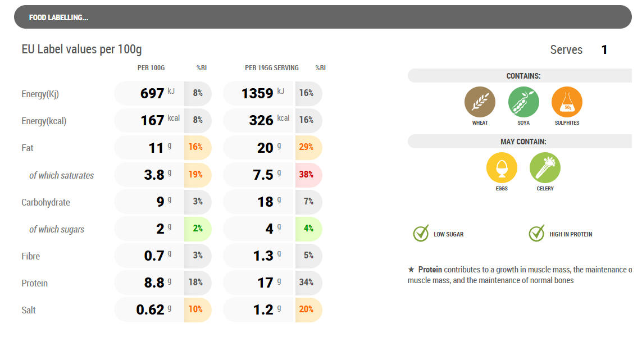Toggle the Low Sugar checkmark
The height and width of the screenshot is (337, 642).
[x=421, y=234]
